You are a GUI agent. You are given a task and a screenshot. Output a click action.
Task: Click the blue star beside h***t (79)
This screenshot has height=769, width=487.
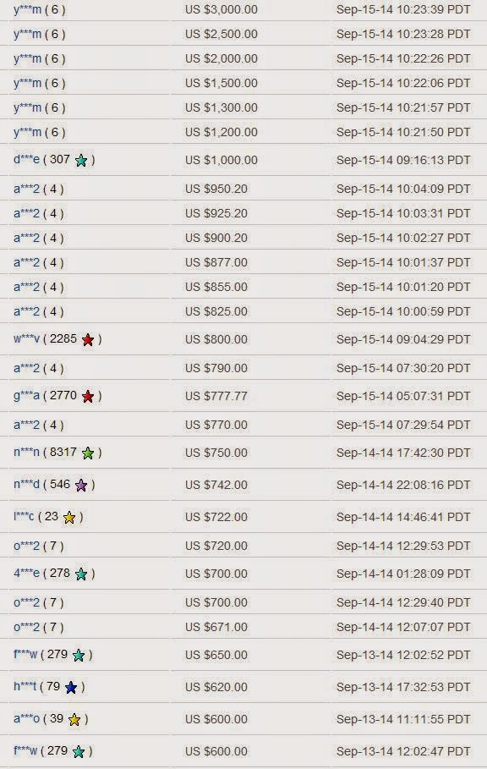coord(70,688)
